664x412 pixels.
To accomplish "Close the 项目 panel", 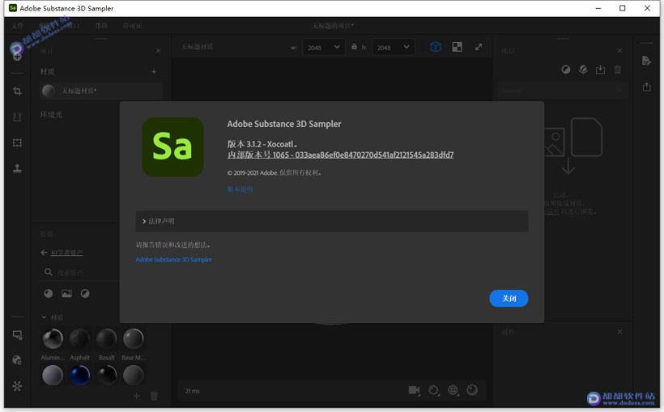I will [159, 51].
